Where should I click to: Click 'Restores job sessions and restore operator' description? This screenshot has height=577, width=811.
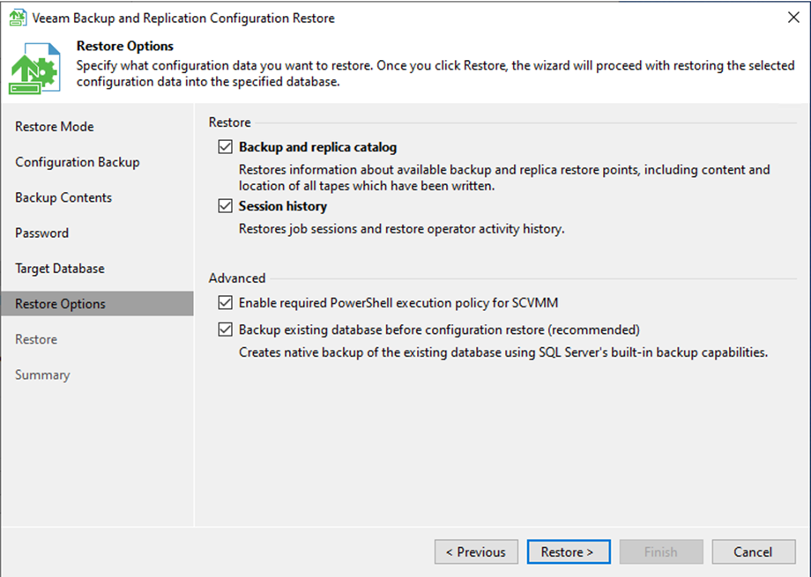(x=401, y=228)
